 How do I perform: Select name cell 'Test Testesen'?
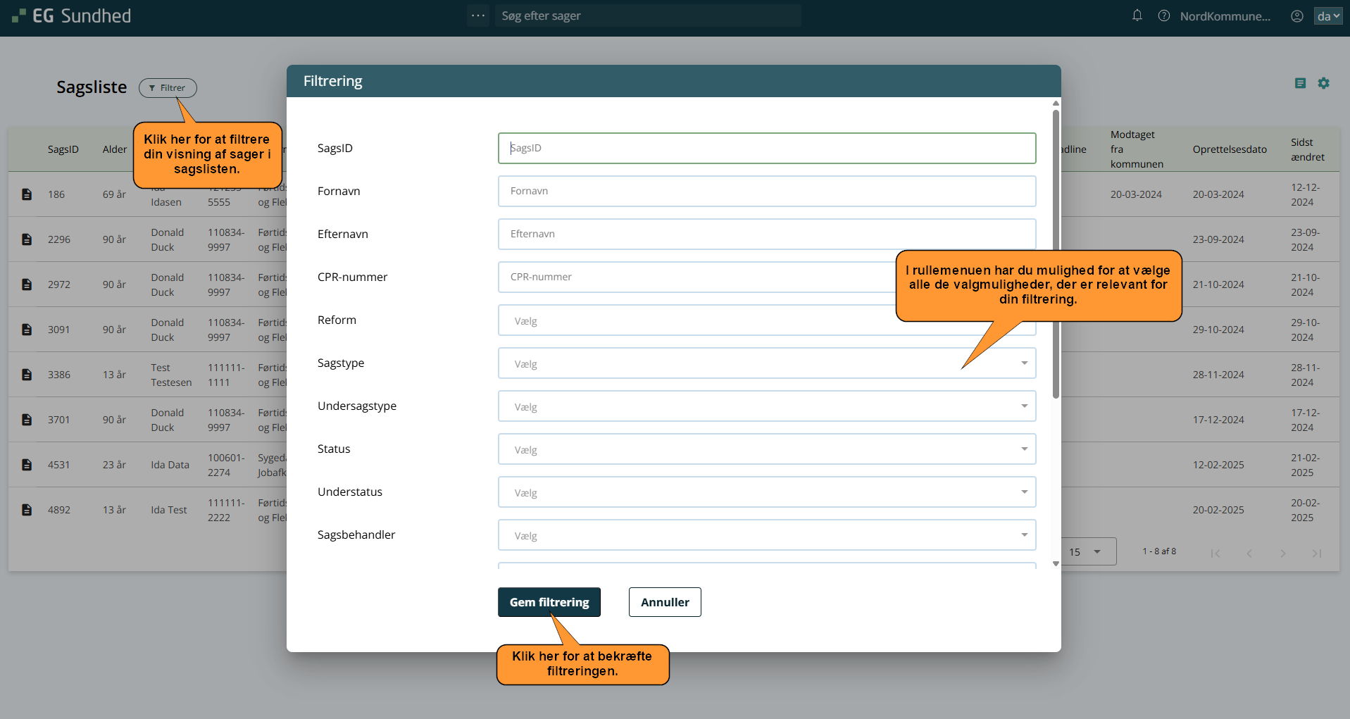[x=171, y=375]
